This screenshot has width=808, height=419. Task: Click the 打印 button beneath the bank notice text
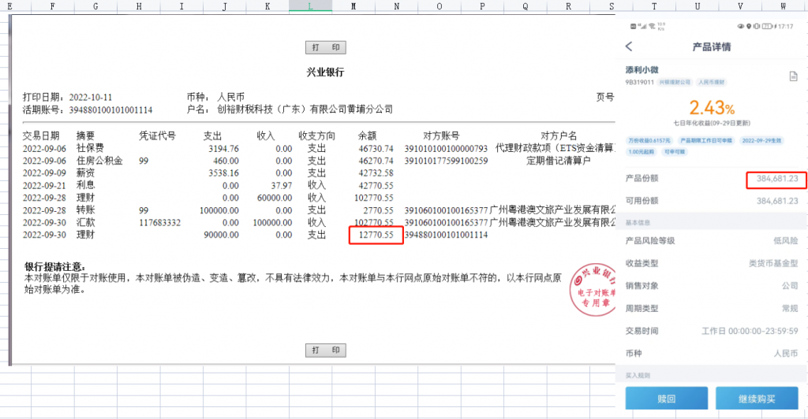point(326,350)
